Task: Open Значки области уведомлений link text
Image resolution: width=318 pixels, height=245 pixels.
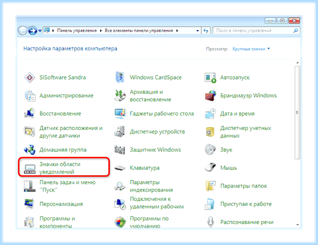Action: click(60, 168)
